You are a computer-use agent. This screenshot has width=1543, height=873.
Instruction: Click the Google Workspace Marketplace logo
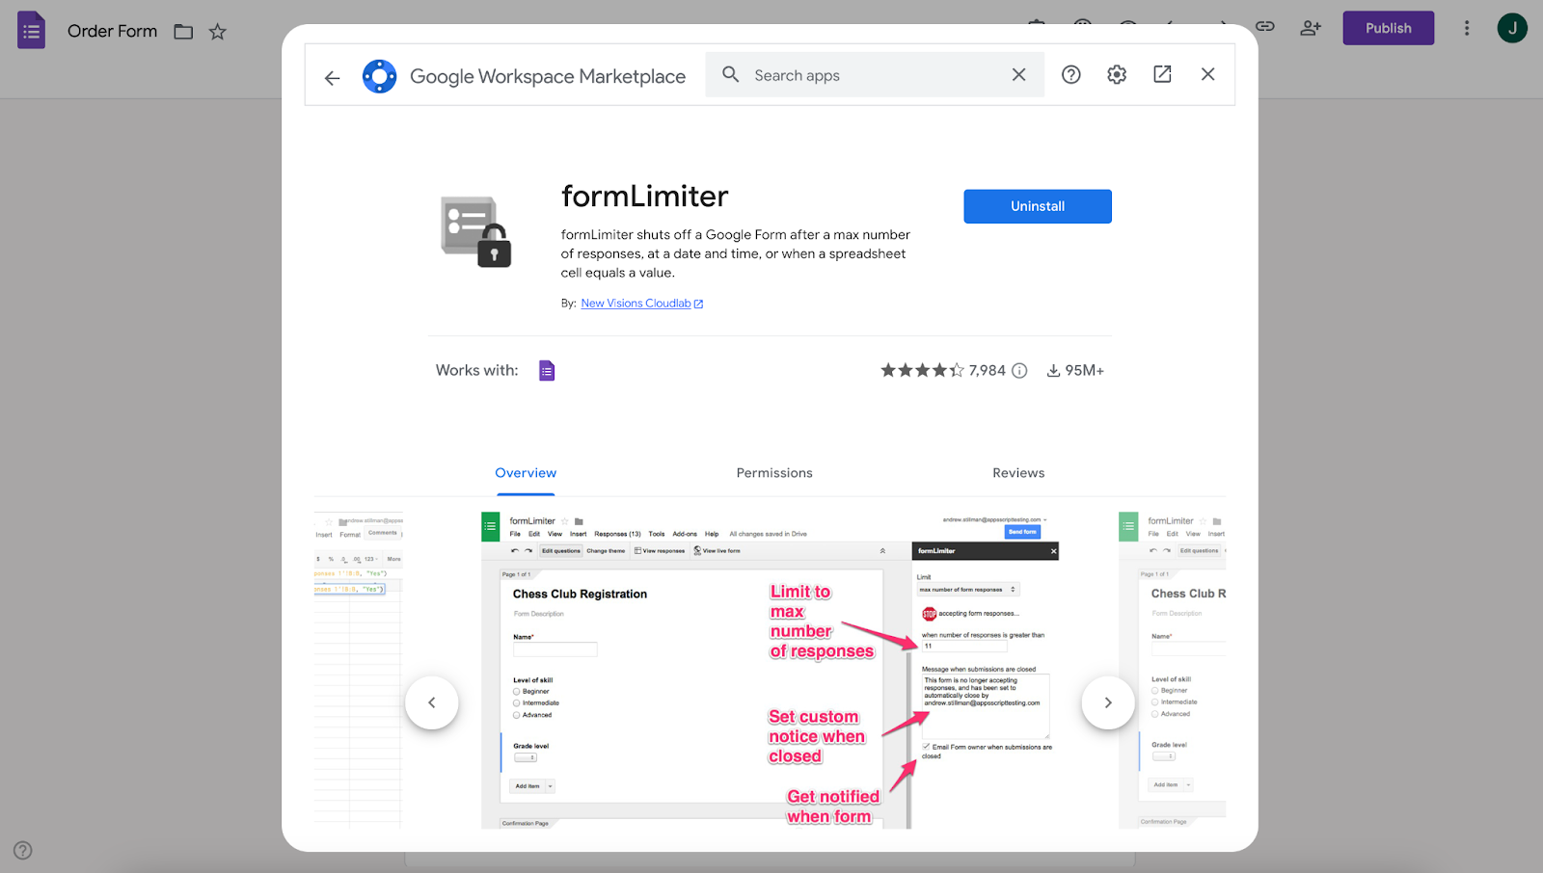click(x=379, y=76)
